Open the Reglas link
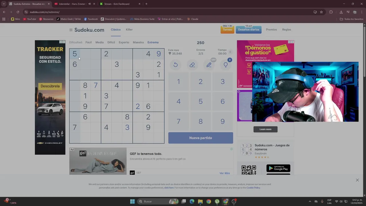The width and height of the screenshot is (366, 206). (x=287, y=30)
